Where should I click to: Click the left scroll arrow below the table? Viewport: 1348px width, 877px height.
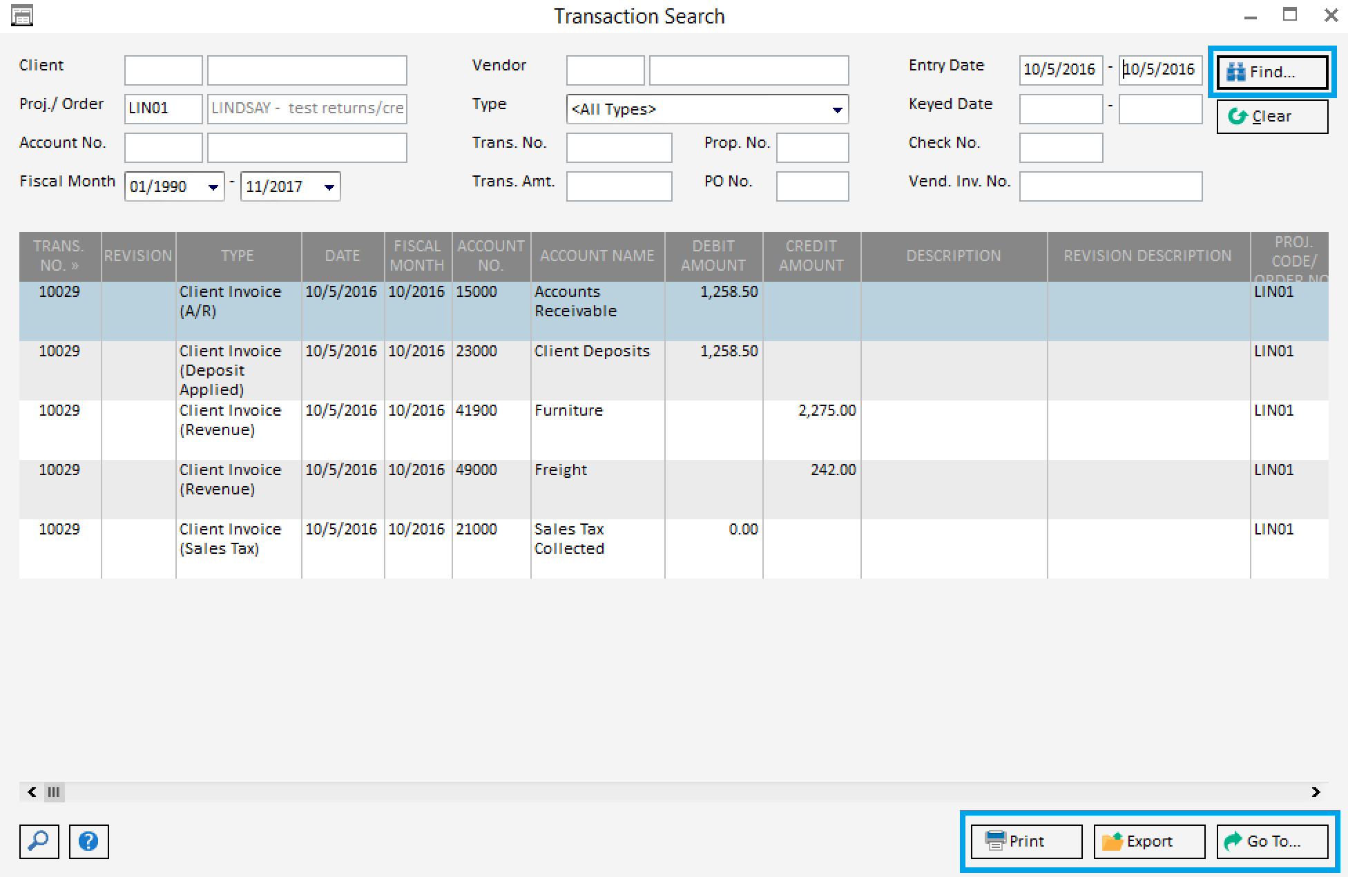31,792
